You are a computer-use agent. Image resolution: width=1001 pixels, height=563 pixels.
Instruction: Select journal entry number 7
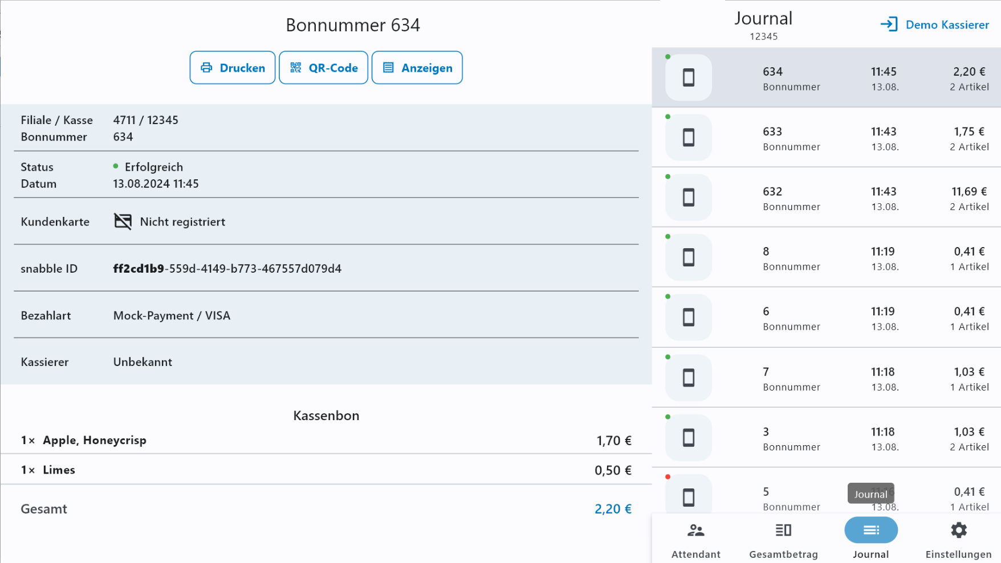766,372
